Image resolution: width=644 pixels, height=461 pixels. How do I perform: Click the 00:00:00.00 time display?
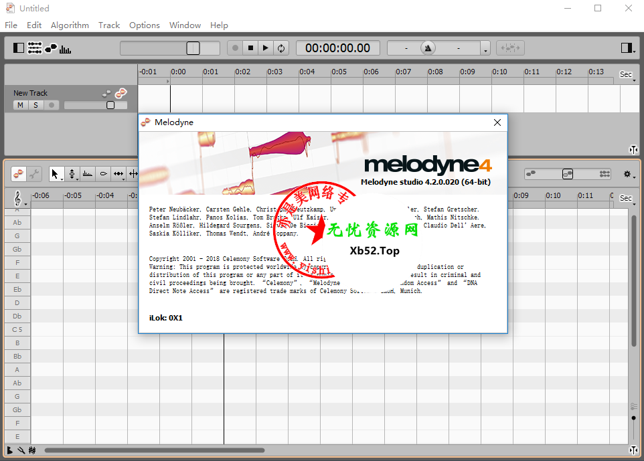[x=337, y=48]
